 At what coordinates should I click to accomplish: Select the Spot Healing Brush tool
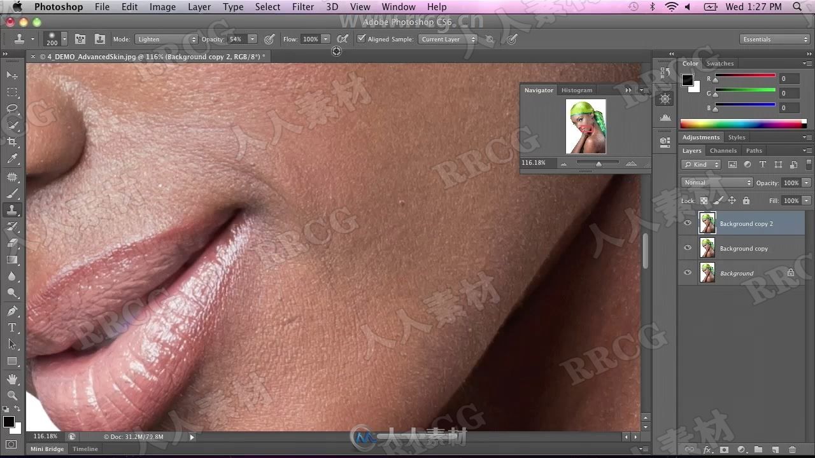(x=12, y=177)
